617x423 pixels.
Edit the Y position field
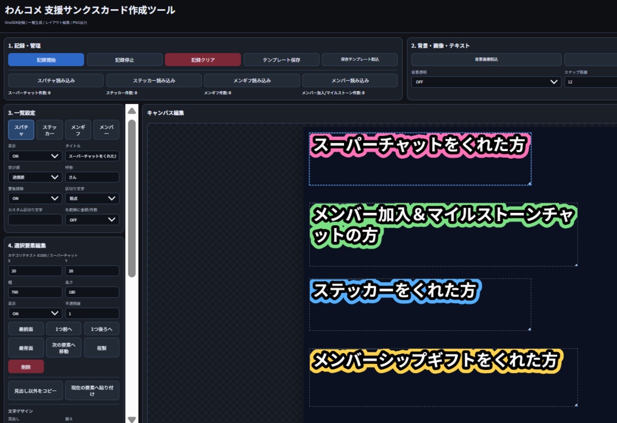point(92,271)
